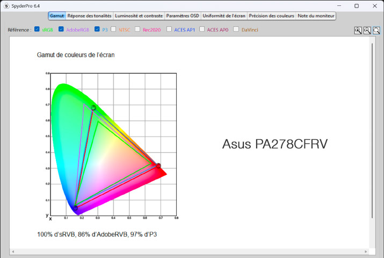384x258 pixels.
Task: Click the horizontal scrollbar left arrow
Action: (13, 252)
